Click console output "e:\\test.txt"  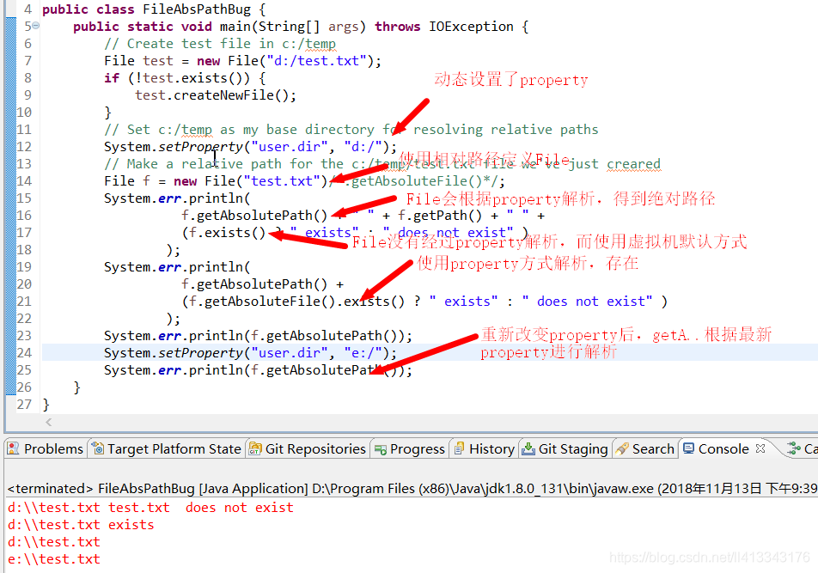(54, 559)
